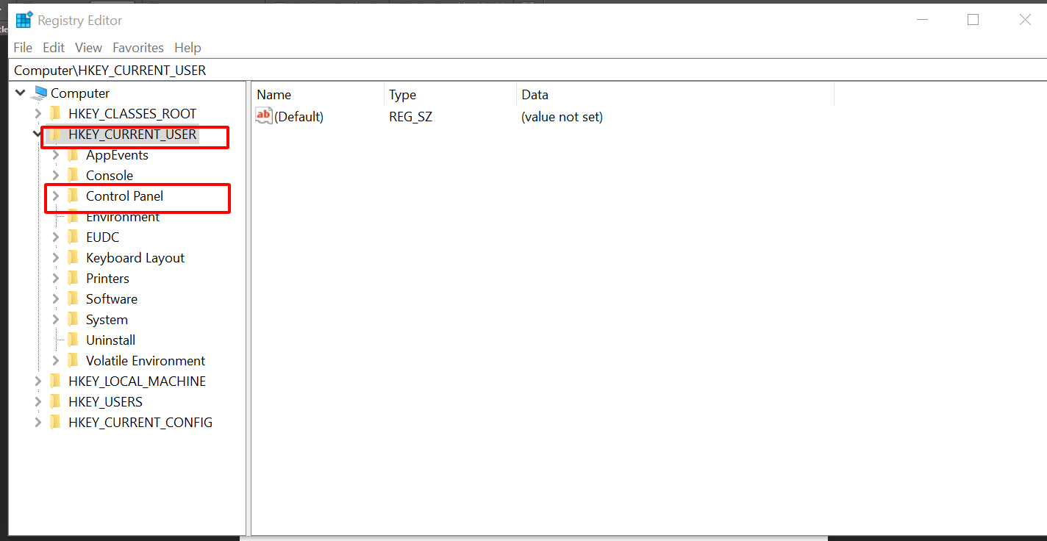Viewport: 1047px width, 541px height.
Task: Click the Software folder icon
Action: [x=72, y=298]
